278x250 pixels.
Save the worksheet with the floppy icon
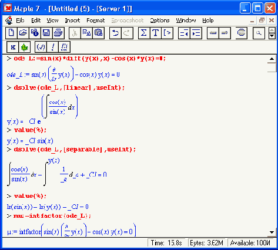46,33
